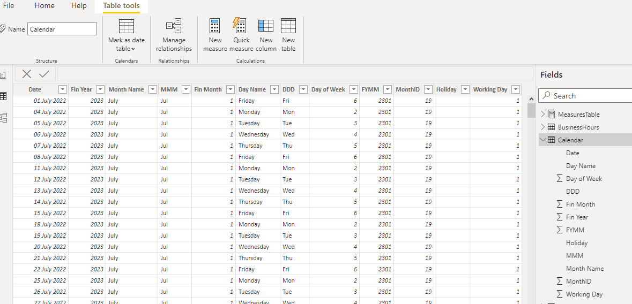Image resolution: width=632 pixels, height=304 pixels.
Task: Switch to the Home tab
Action: pos(44,6)
